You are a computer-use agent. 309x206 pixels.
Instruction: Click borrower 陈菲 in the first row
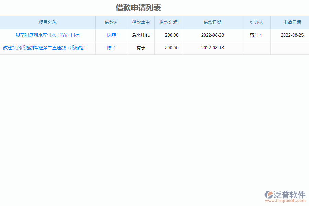coord(111,35)
